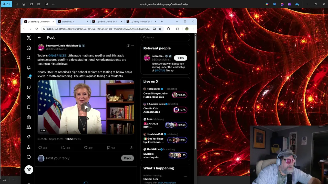328x184 pixels.
Task: Go back from the Post with arrow
Action: coord(39,38)
